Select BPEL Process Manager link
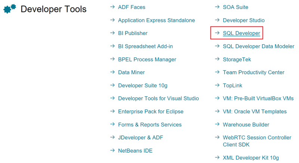This screenshot has height=163, width=299. point(147,59)
